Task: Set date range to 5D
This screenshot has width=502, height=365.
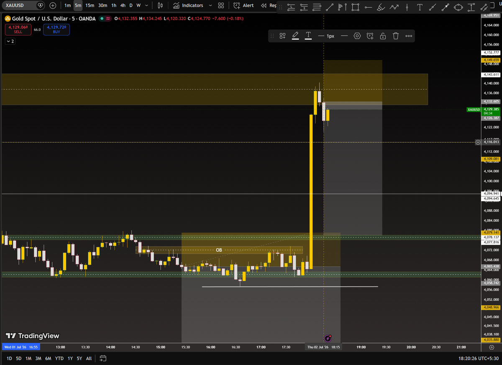Action: 18,358
